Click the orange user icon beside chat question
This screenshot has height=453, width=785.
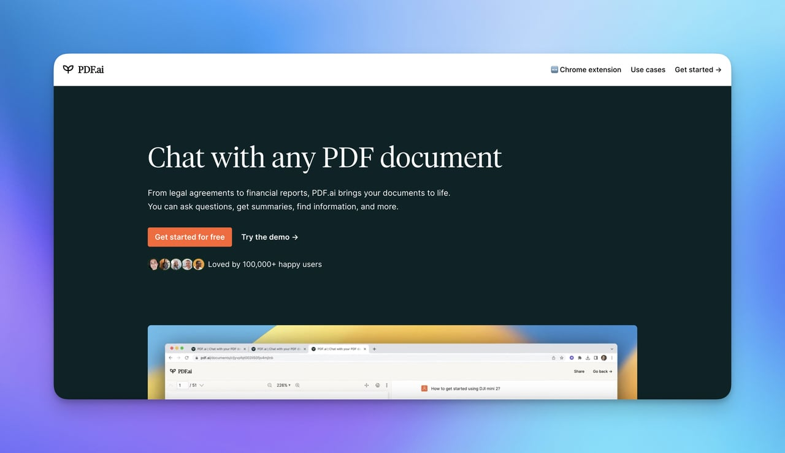[424, 388]
